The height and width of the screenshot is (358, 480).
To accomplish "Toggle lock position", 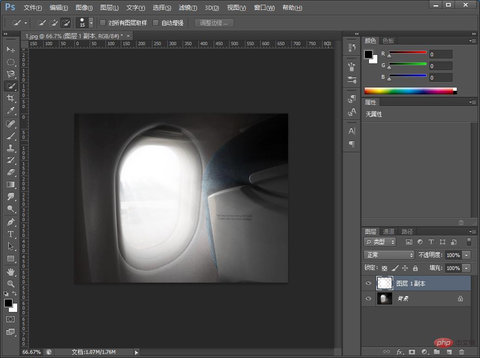I will click(x=405, y=268).
